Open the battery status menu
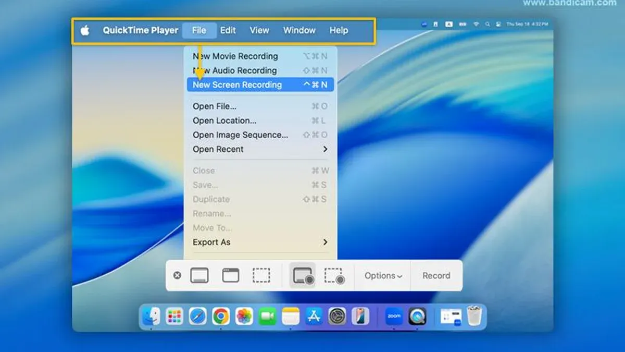 pyautogui.click(x=463, y=24)
